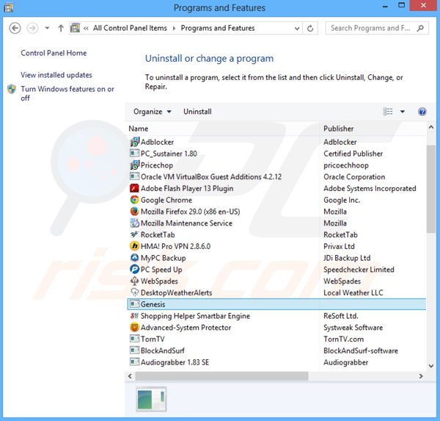Select the 'Certified Publisher' cell
Image resolution: width=440 pixels, height=421 pixels.
pyautogui.click(x=353, y=154)
